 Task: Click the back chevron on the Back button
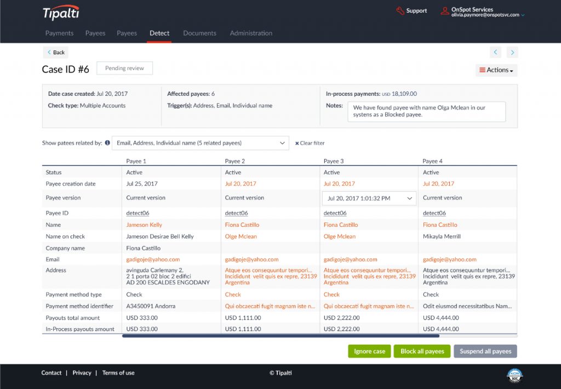(x=49, y=52)
